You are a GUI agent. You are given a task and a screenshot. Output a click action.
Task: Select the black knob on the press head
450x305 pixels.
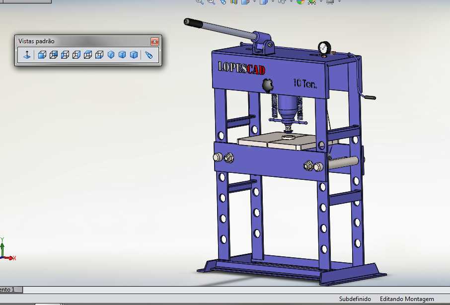click(268, 85)
